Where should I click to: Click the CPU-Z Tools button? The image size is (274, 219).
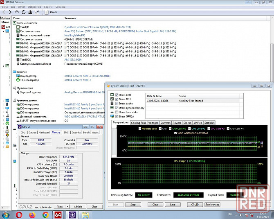tap(60, 207)
